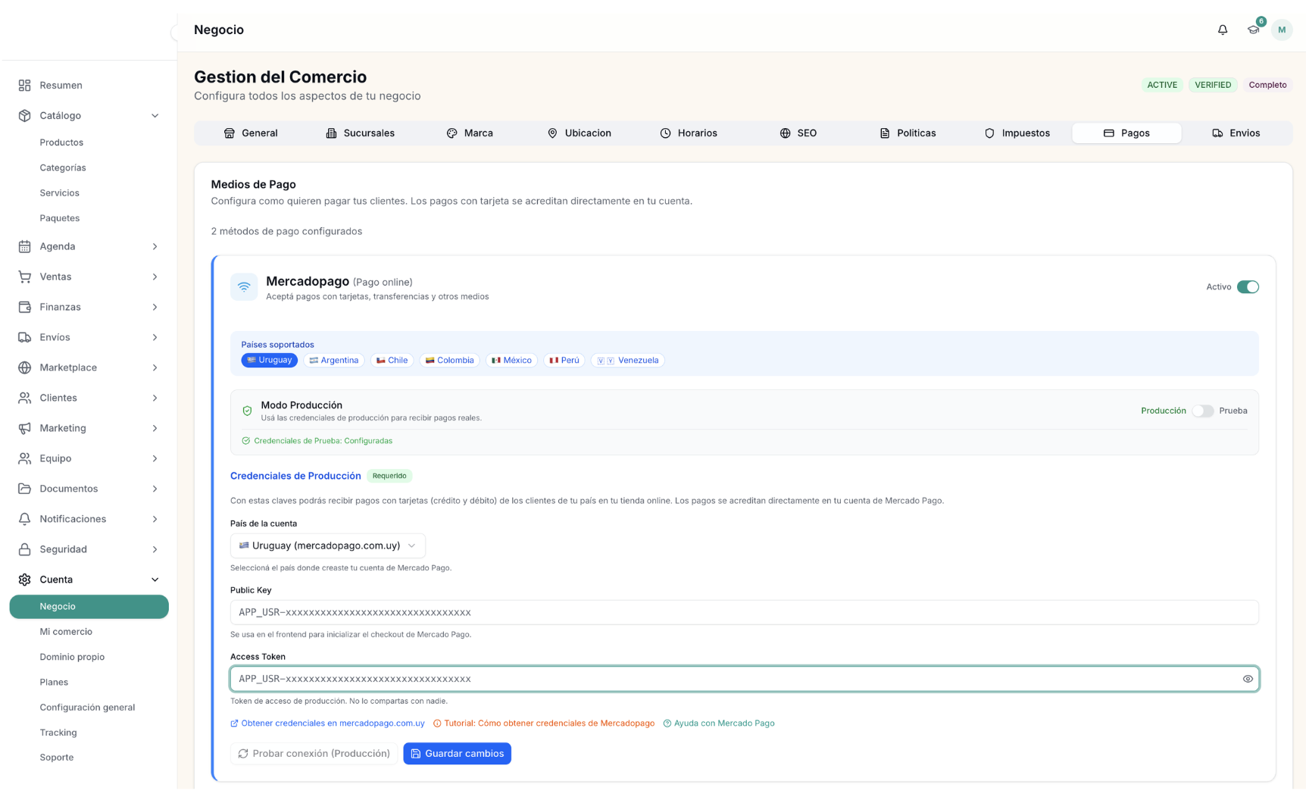Select the Uruguay country chip
Image resolution: width=1309 pixels, height=797 pixels.
269,361
